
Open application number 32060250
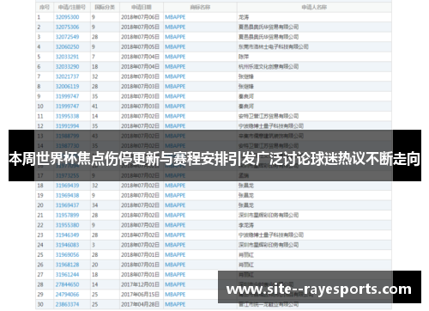(67, 46)
